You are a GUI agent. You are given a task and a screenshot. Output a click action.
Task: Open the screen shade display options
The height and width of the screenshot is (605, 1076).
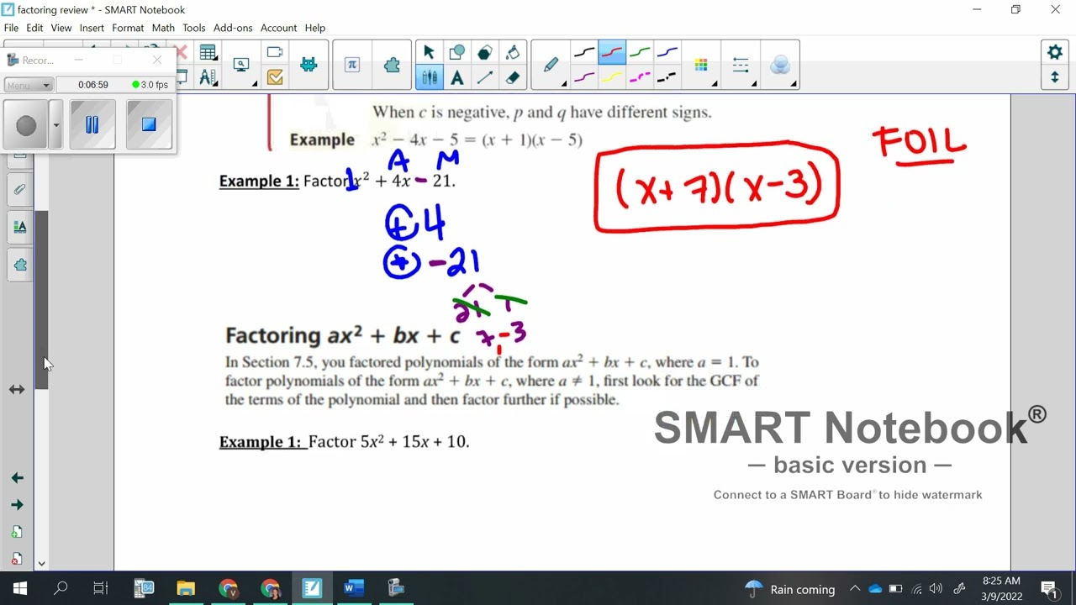tap(242, 65)
